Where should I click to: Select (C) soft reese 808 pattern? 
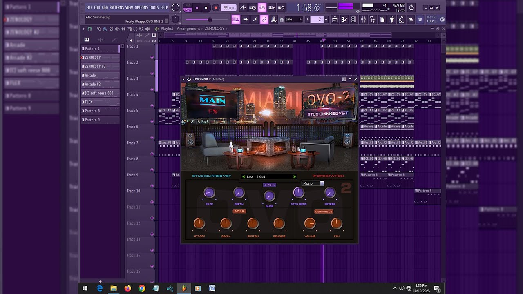point(100,93)
